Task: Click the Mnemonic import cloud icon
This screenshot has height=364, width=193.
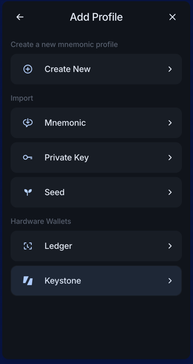Action: pos(28,123)
